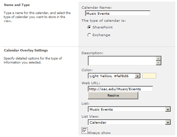
Task: Toggle the Always show checkbox
Action: tap(84, 131)
